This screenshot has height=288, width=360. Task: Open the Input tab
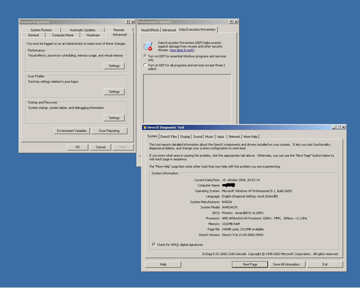pyautogui.click(x=220, y=137)
